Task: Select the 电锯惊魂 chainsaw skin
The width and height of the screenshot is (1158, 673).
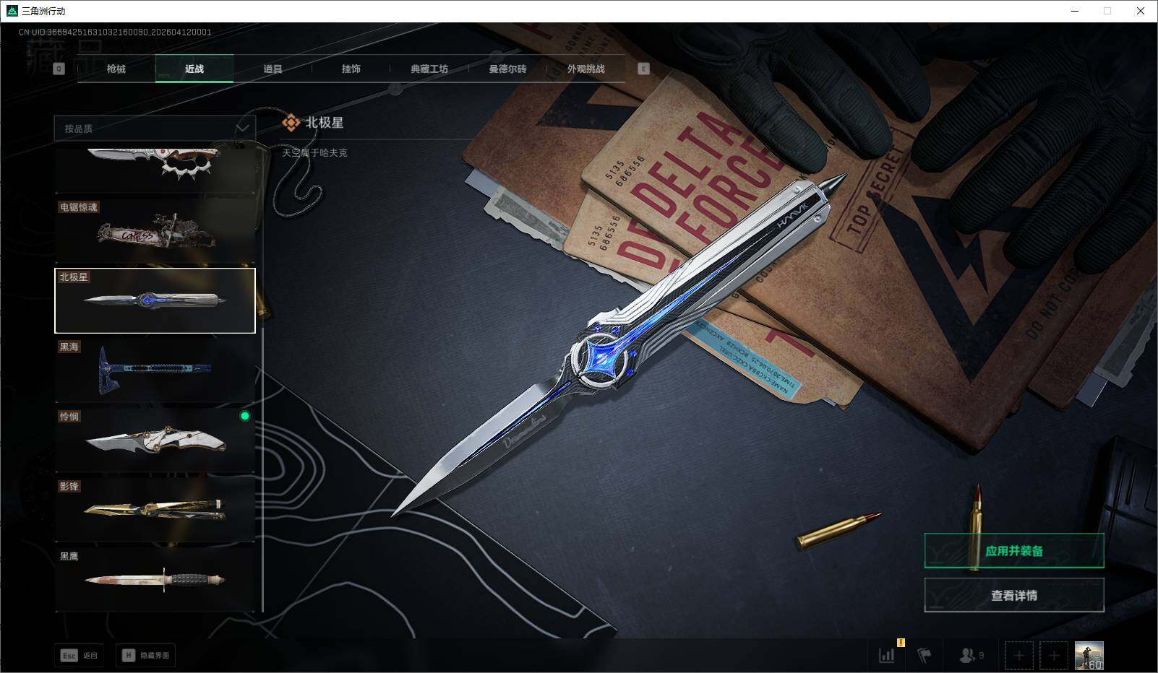Action: [155, 230]
